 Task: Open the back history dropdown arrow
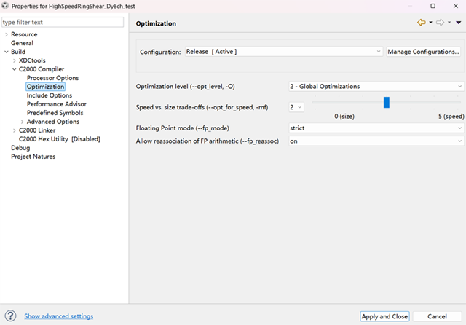coord(430,23)
